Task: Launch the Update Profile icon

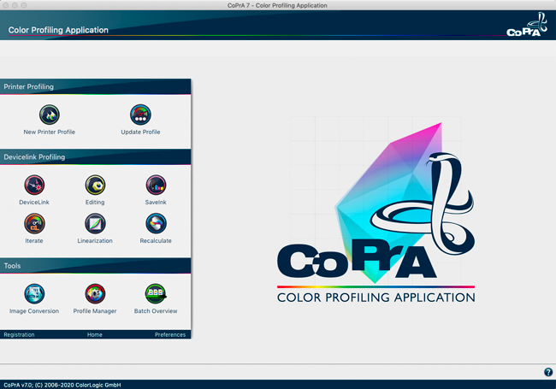Action: click(x=140, y=115)
